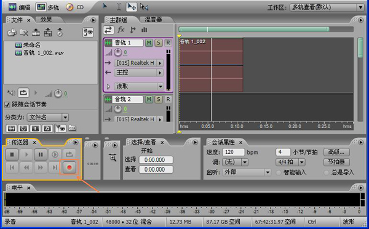Click the close file icon in Files panel
Image resolution: width=369 pixels, height=229 pixels.
(24, 32)
